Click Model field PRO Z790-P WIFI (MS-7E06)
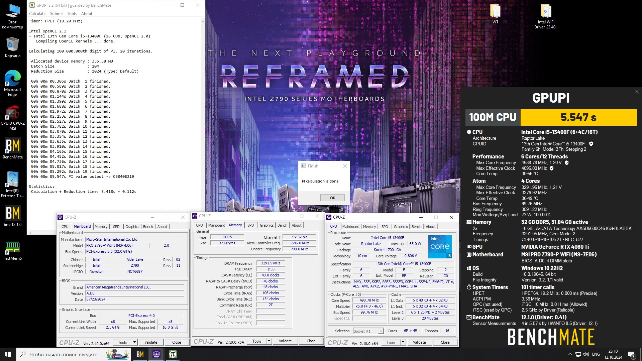This screenshot has height=361, width=642. 116,245
